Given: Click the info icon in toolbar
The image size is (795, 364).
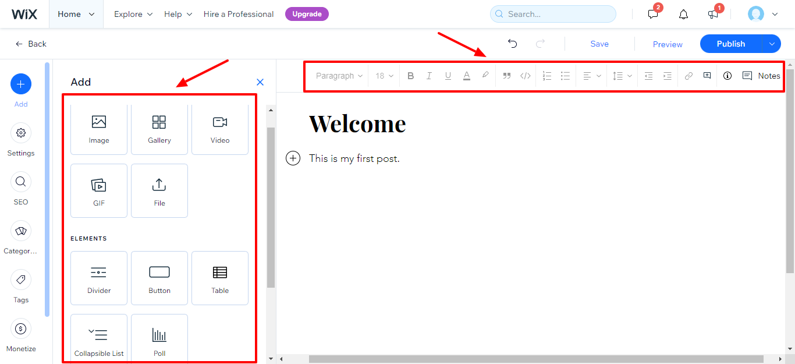Looking at the screenshot, I should (x=727, y=76).
